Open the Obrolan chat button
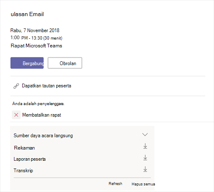Viewport: 214px width, 192px height. [65, 63]
